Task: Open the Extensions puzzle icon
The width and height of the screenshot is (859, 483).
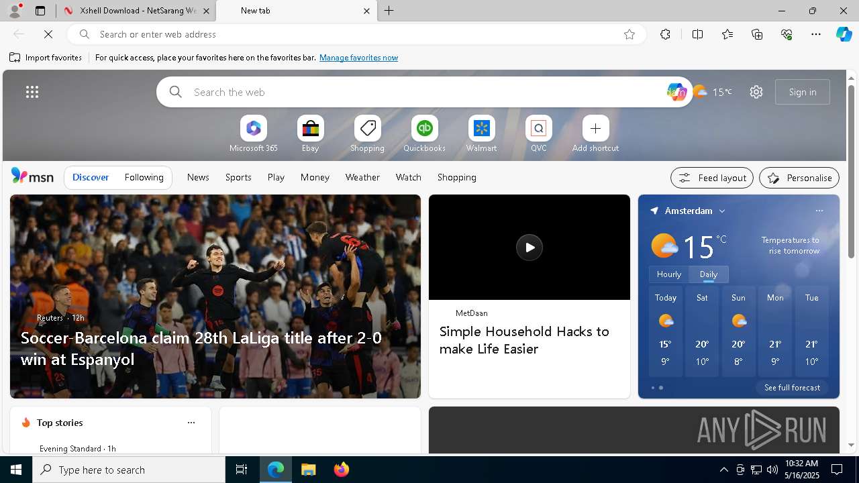Action: (x=665, y=34)
